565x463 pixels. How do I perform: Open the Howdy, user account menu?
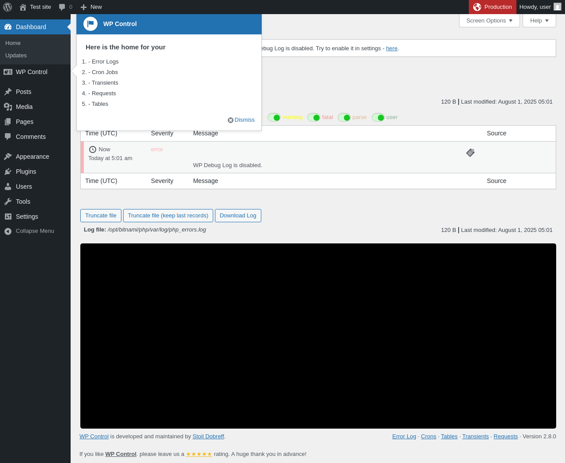540,7
